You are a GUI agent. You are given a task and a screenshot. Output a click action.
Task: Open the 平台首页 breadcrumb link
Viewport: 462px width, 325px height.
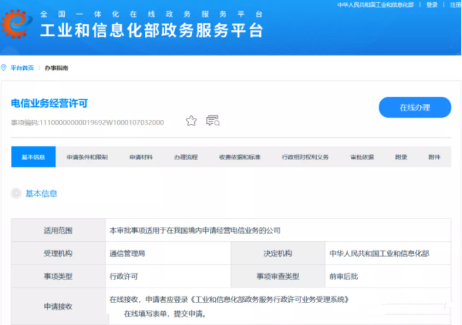coord(22,68)
